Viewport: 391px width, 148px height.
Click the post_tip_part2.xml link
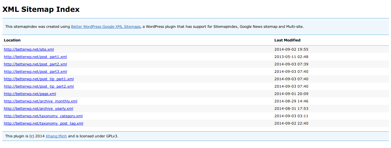click(39, 86)
